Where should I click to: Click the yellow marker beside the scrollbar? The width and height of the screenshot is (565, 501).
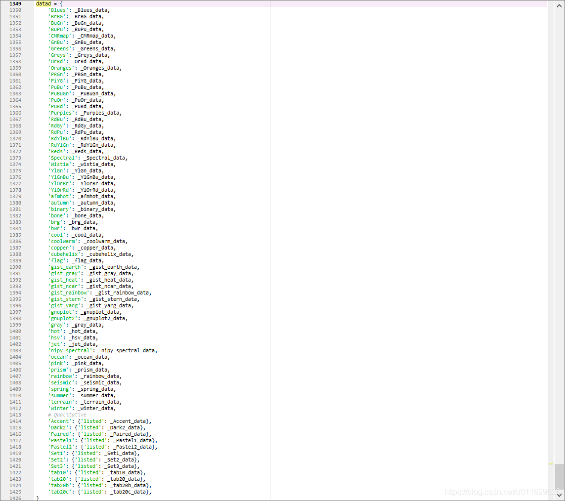[x=551, y=463]
